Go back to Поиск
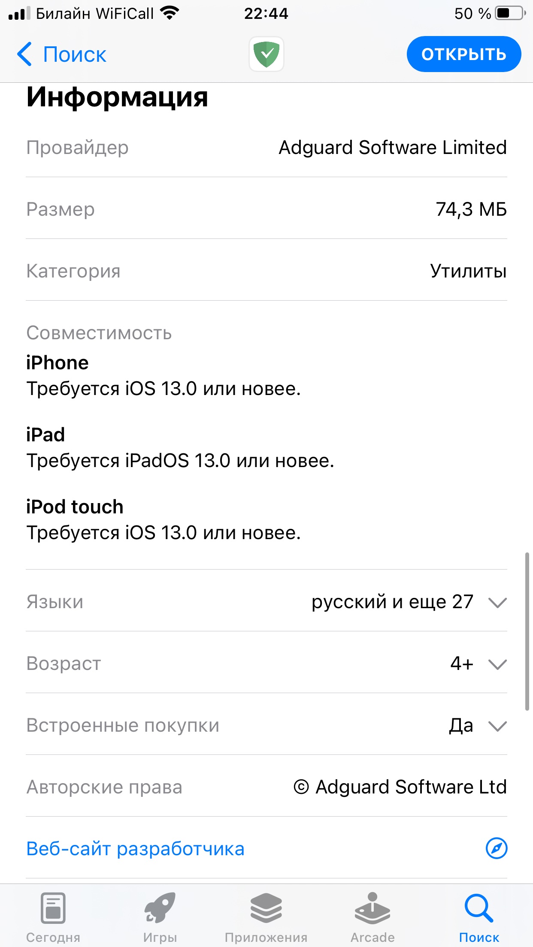 click(75, 54)
